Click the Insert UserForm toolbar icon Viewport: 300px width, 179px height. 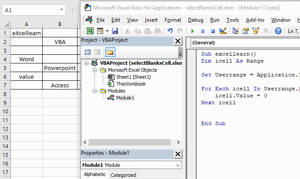pyautogui.click(x=100, y=31)
